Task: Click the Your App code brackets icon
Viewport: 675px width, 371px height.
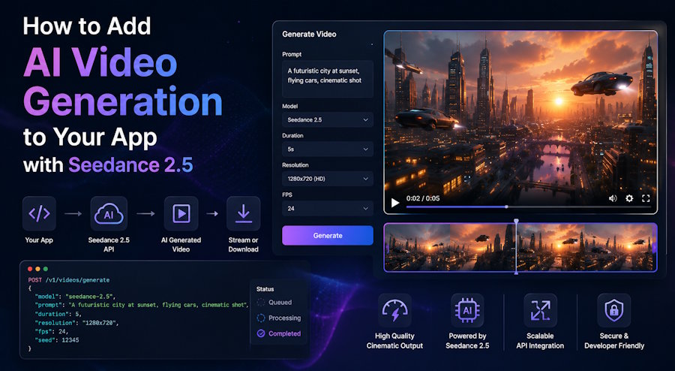Action: [x=39, y=214]
